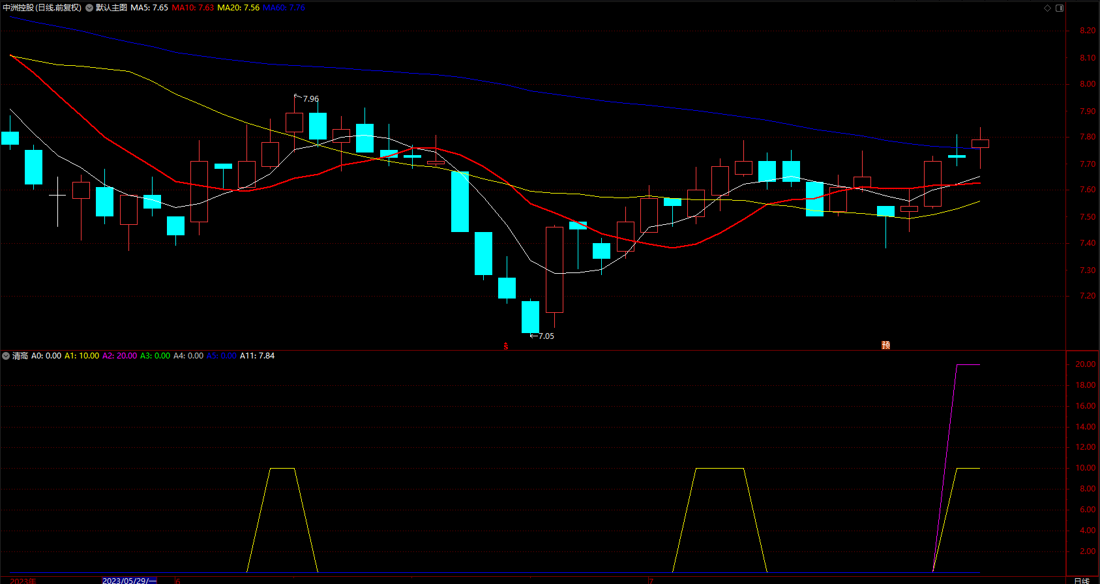Click the A3: 0.00 indicator value
This screenshot has height=584, width=1100.
click(155, 356)
